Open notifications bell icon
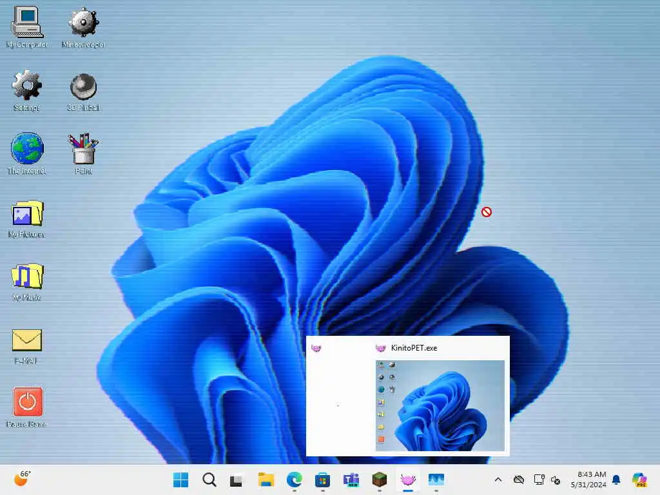This screenshot has width=660, height=495. point(616,480)
